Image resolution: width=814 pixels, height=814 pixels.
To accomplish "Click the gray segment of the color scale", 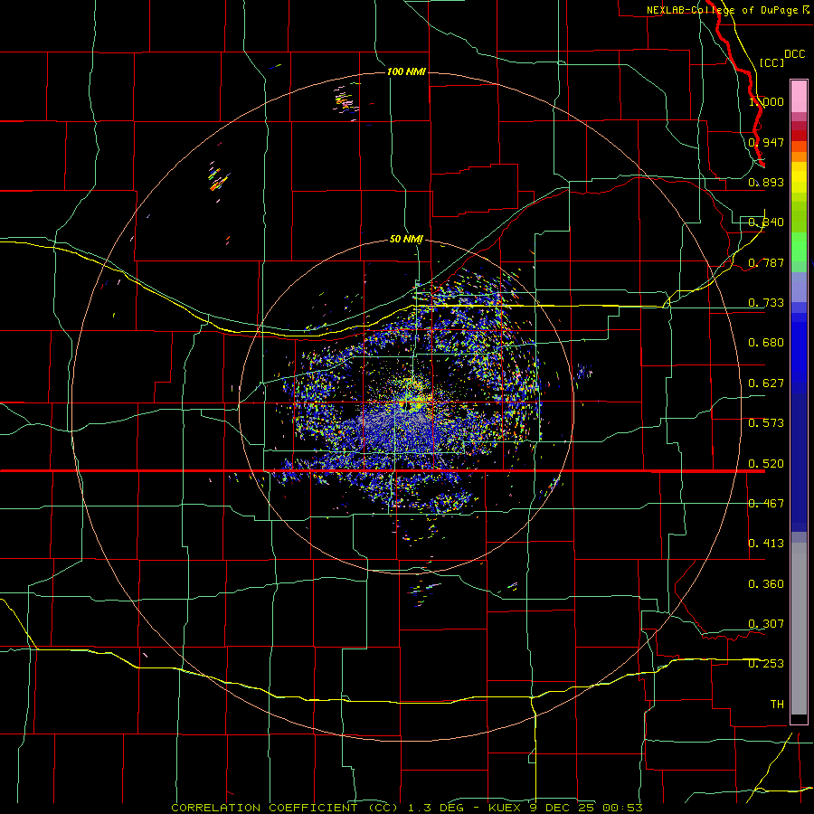I will point(799,629).
